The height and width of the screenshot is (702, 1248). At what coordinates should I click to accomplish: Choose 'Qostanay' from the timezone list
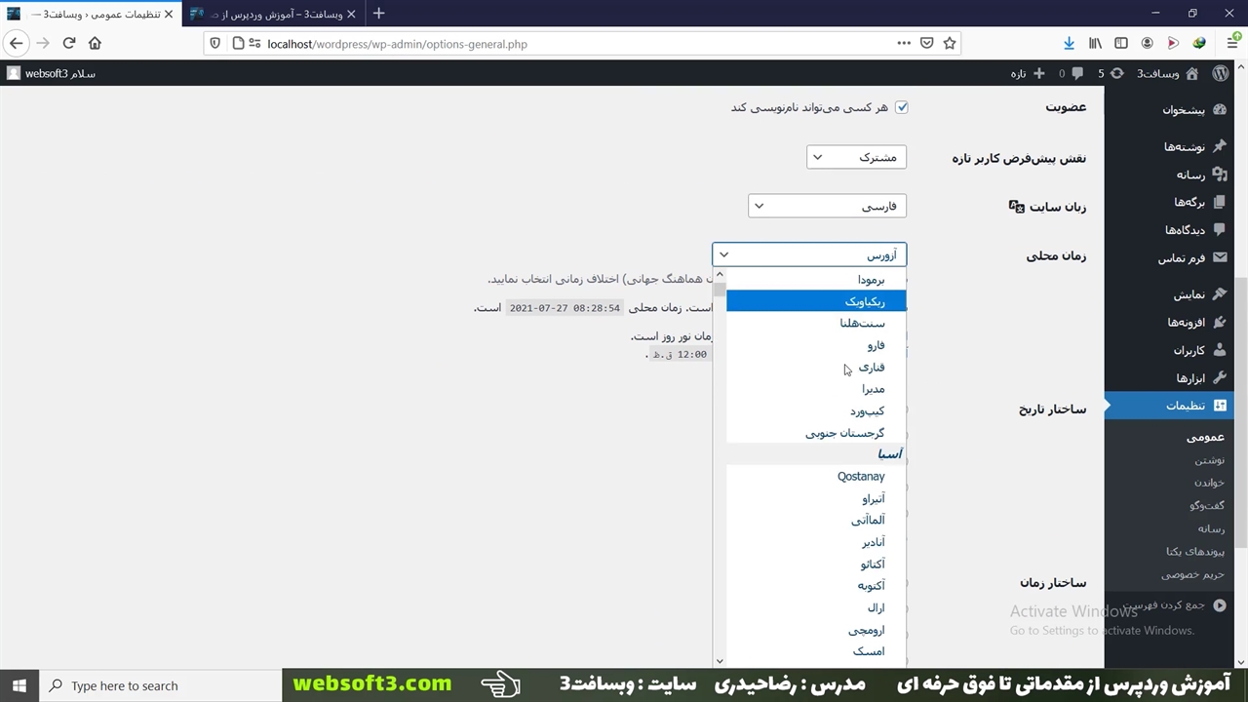tap(861, 476)
